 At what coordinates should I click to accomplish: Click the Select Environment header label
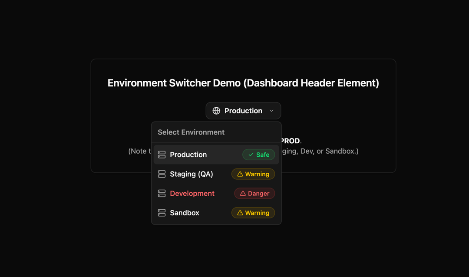(191, 132)
